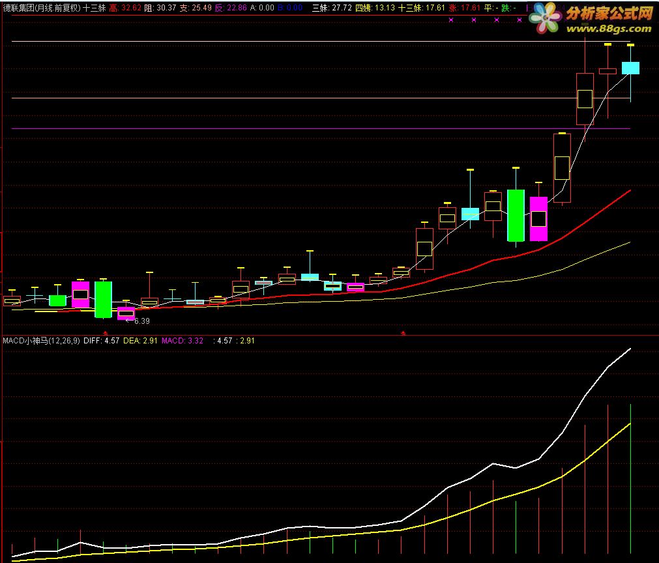This screenshot has width=659, height=563.
Task: Click the DEA: 2.91 readout
Action: pos(140,341)
